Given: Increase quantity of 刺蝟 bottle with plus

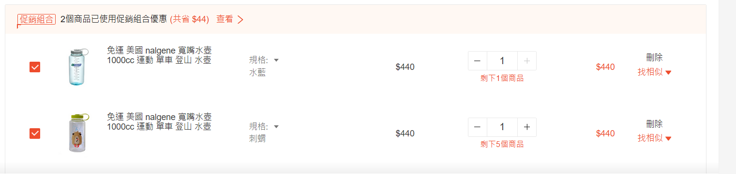Looking at the screenshot, I should 527,127.
